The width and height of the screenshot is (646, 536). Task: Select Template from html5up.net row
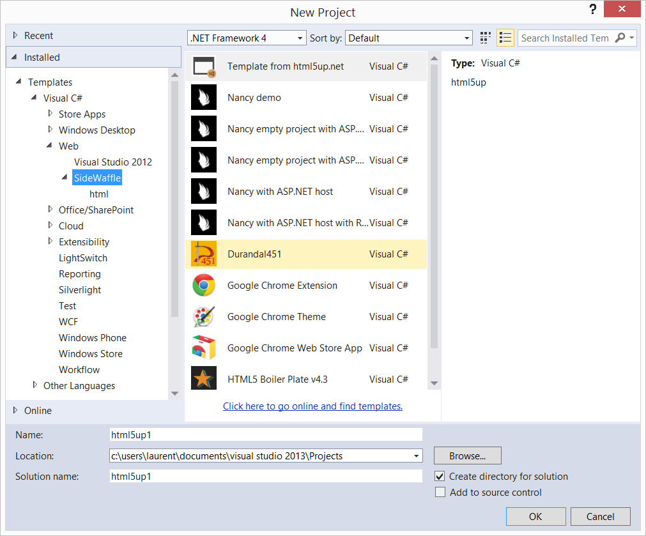(x=306, y=66)
